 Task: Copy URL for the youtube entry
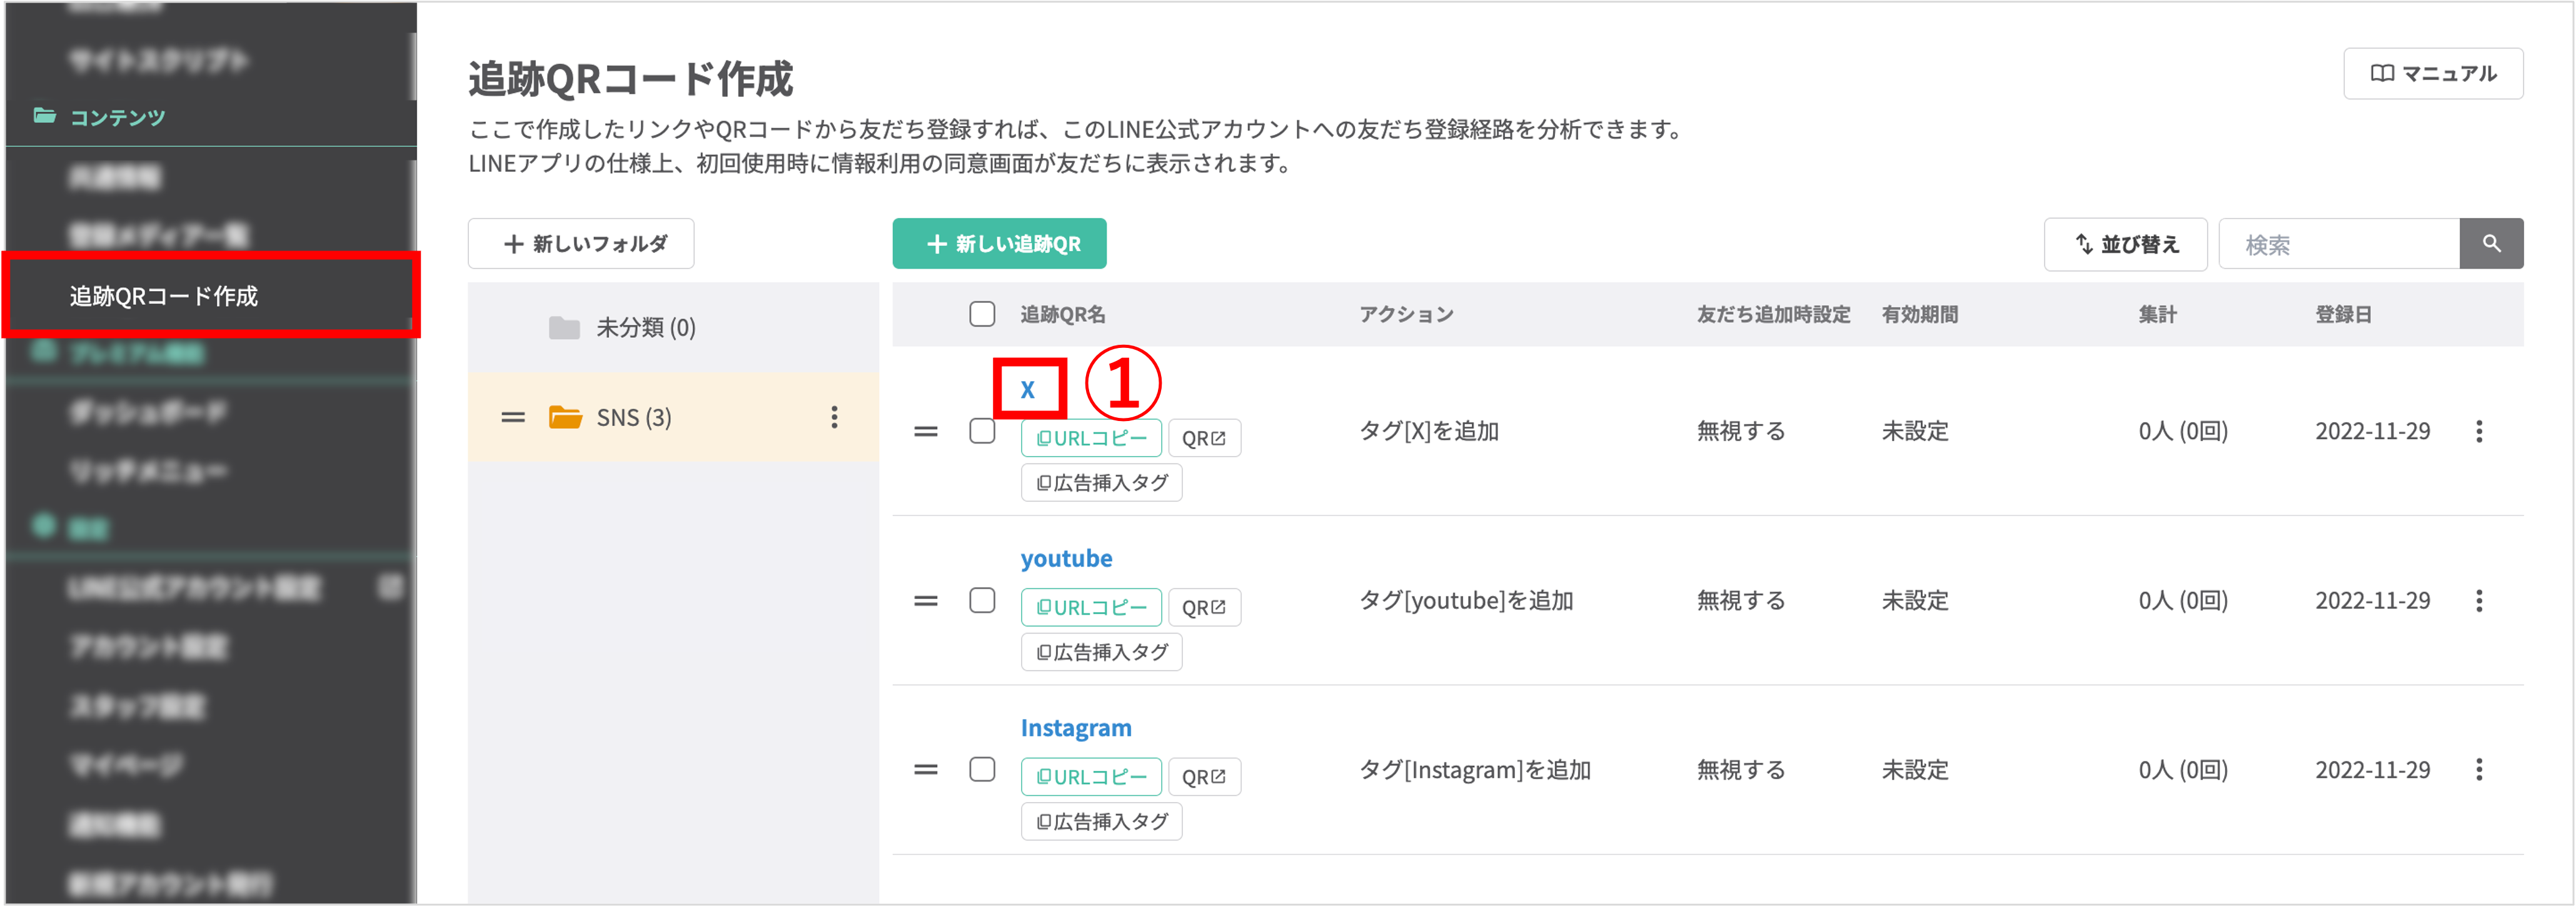(1091, 607)
